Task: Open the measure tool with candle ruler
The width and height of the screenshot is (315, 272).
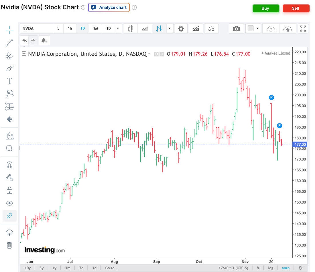Action: (x=9, y=136)
